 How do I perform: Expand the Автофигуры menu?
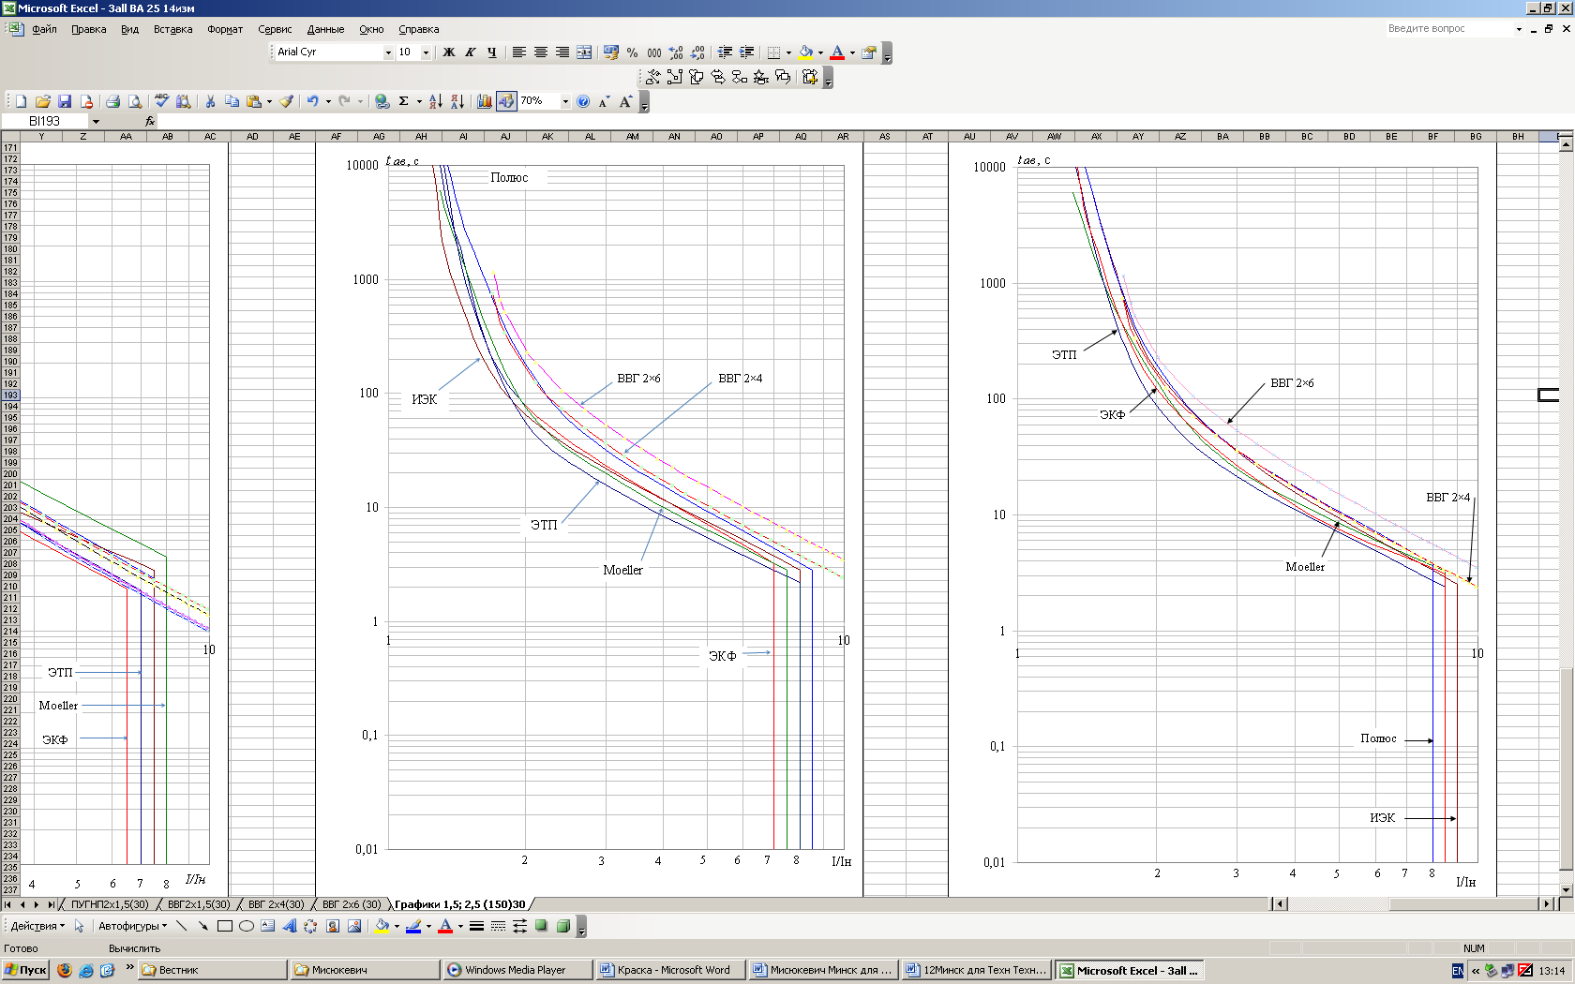pos(132,926)
